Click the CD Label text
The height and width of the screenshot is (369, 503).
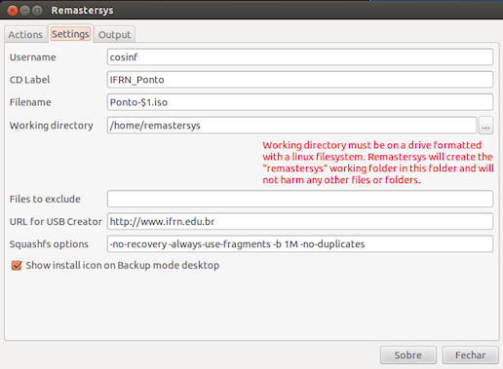(x=29, y=80)
